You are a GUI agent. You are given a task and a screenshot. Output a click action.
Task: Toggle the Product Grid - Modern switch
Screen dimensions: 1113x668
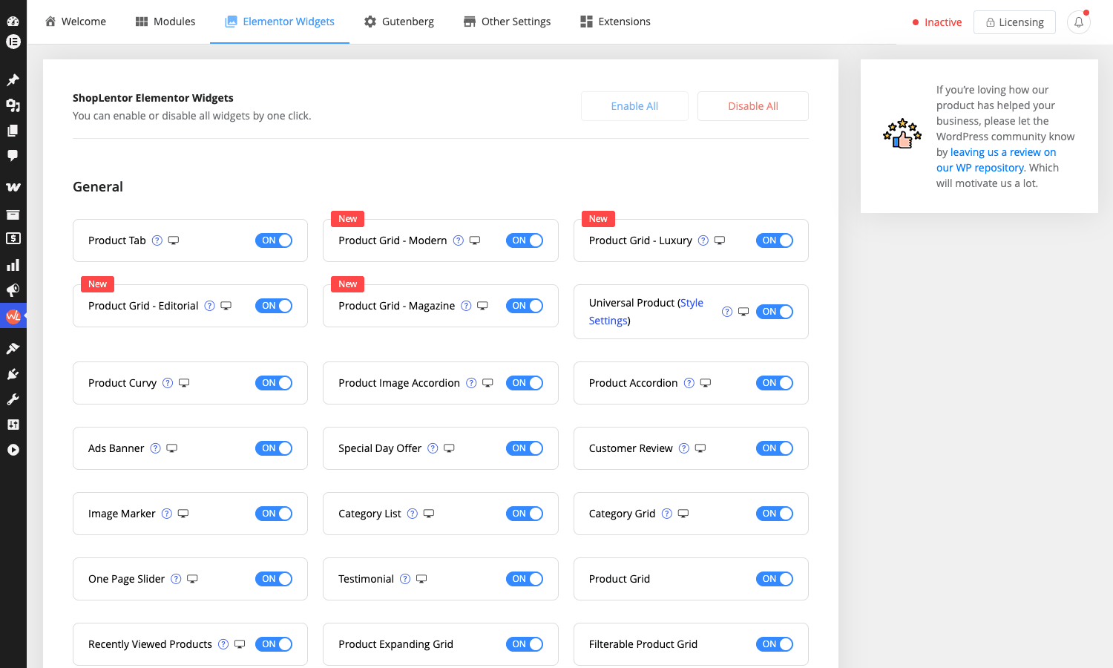(x=525, y=240)
